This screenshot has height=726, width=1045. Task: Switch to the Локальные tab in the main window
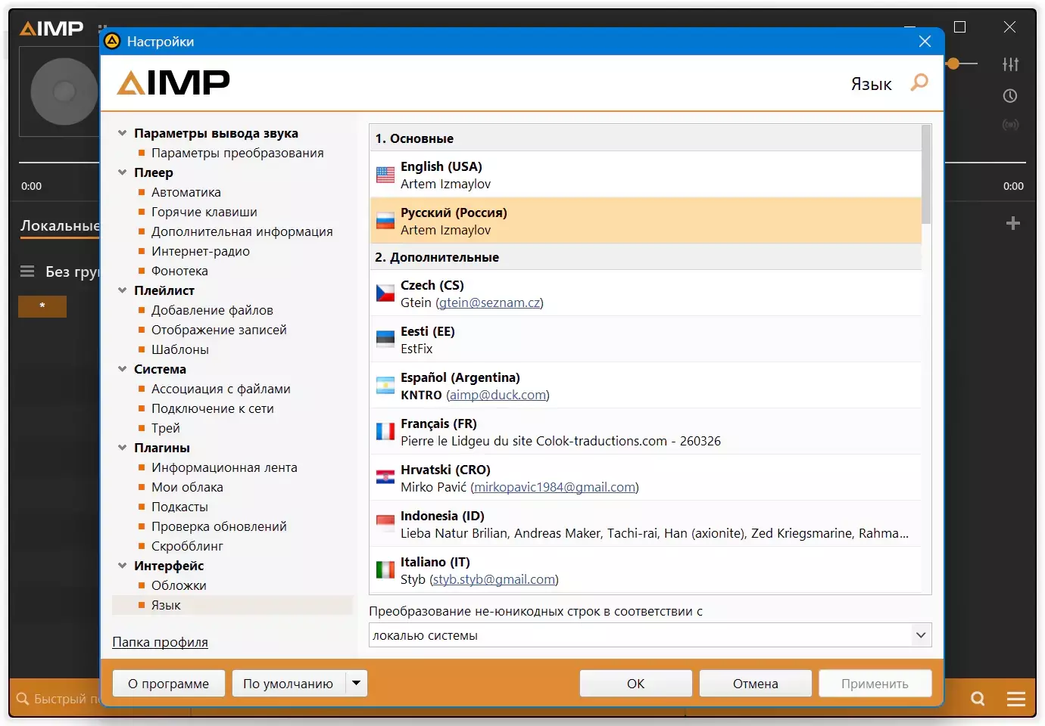point(60,226)
